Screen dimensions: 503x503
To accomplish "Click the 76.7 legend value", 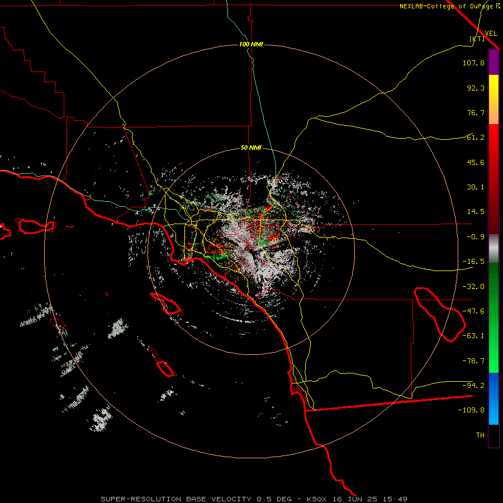I will (476, 112).
